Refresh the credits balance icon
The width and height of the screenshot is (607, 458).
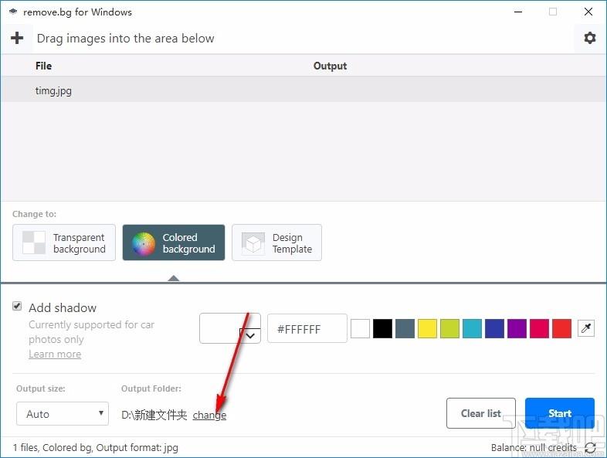[590, 447]
